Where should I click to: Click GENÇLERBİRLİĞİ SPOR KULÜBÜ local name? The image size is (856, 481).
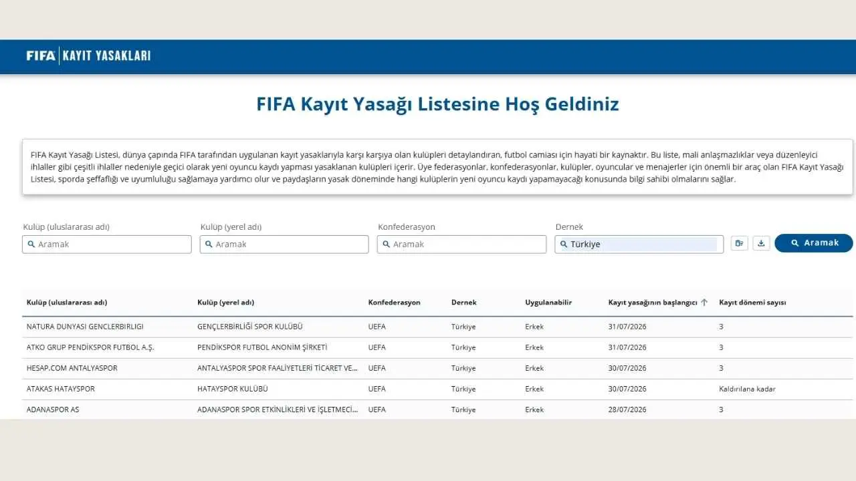click(x=250, y=327)
